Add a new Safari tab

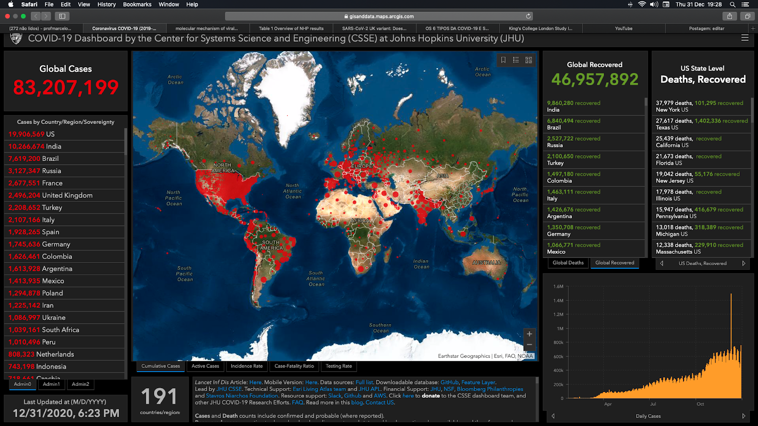click(x=753, y=28)
